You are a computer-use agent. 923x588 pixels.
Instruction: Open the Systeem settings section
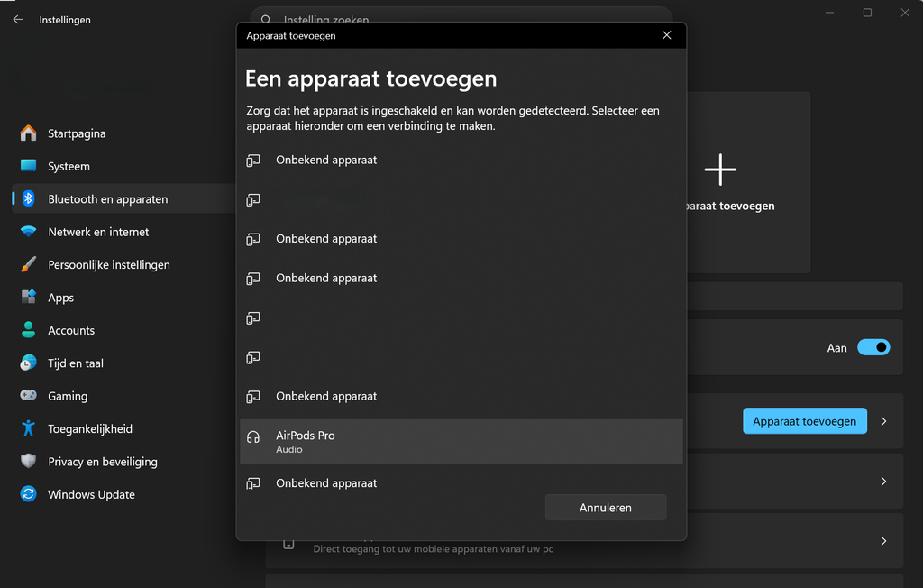123,166
